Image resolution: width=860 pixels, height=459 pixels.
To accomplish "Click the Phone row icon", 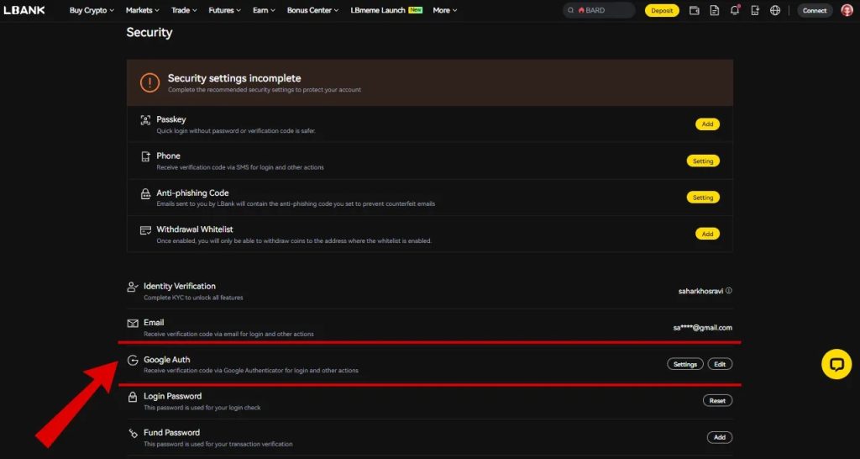I will point(145,156).
